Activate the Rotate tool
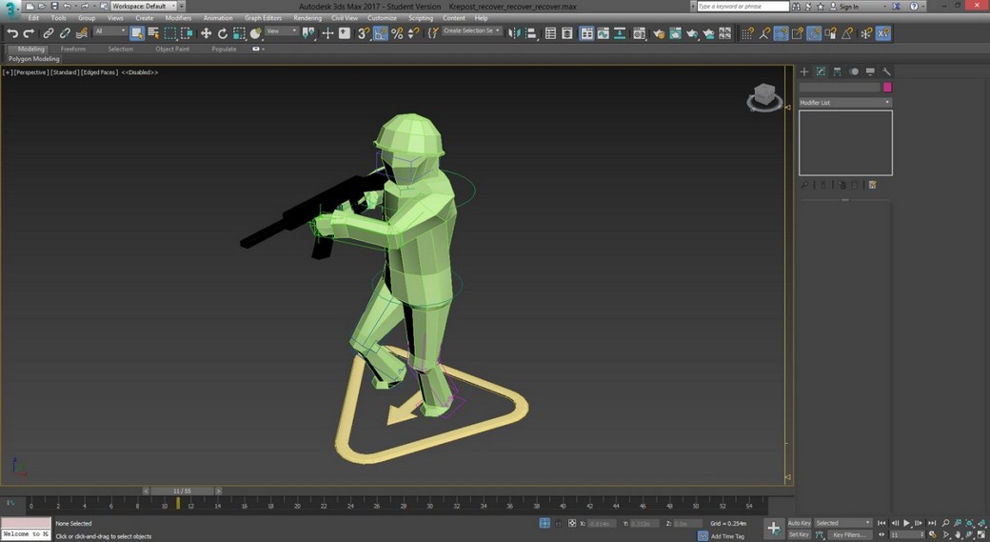 pos(222,33)
